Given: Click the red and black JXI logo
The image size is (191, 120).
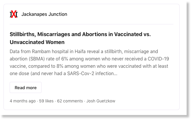Looking at the screenshot, I should click(x=14, y=14).
